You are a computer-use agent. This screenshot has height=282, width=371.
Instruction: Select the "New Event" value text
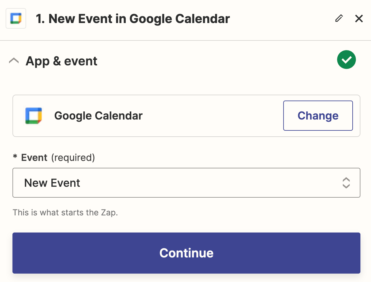coord(52,183)
